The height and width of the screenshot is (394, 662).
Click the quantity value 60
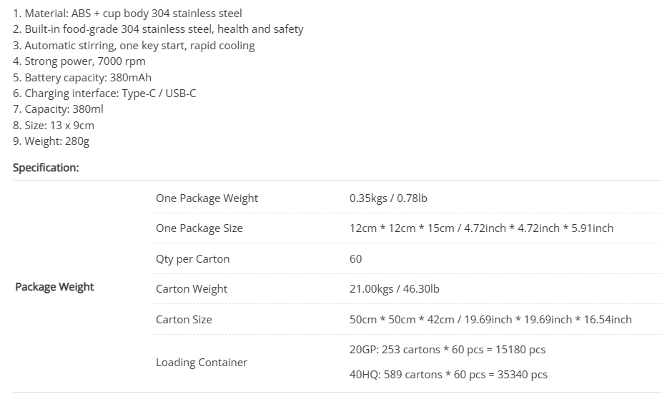coord(355,258)
